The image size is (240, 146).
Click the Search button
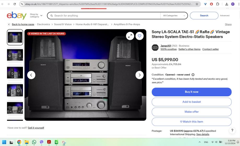coord(204,16)
